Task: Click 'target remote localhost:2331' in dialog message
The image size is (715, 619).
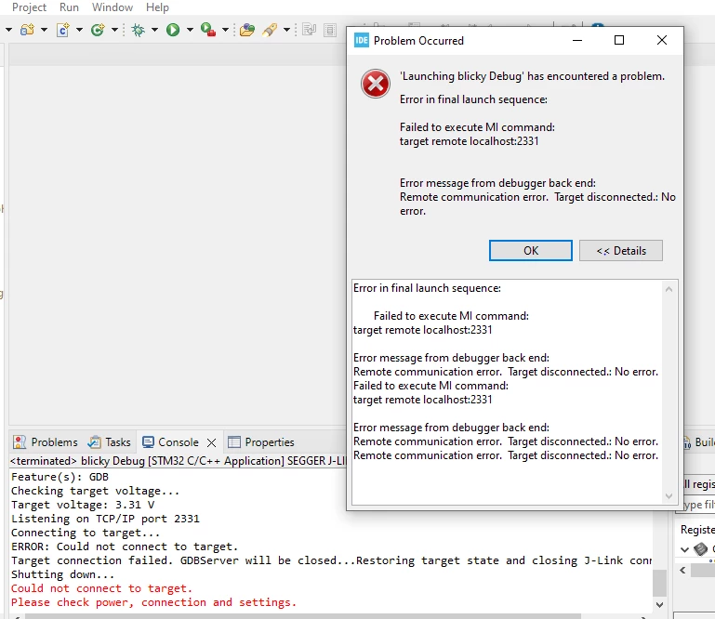Action: click(x=470, y=141)
